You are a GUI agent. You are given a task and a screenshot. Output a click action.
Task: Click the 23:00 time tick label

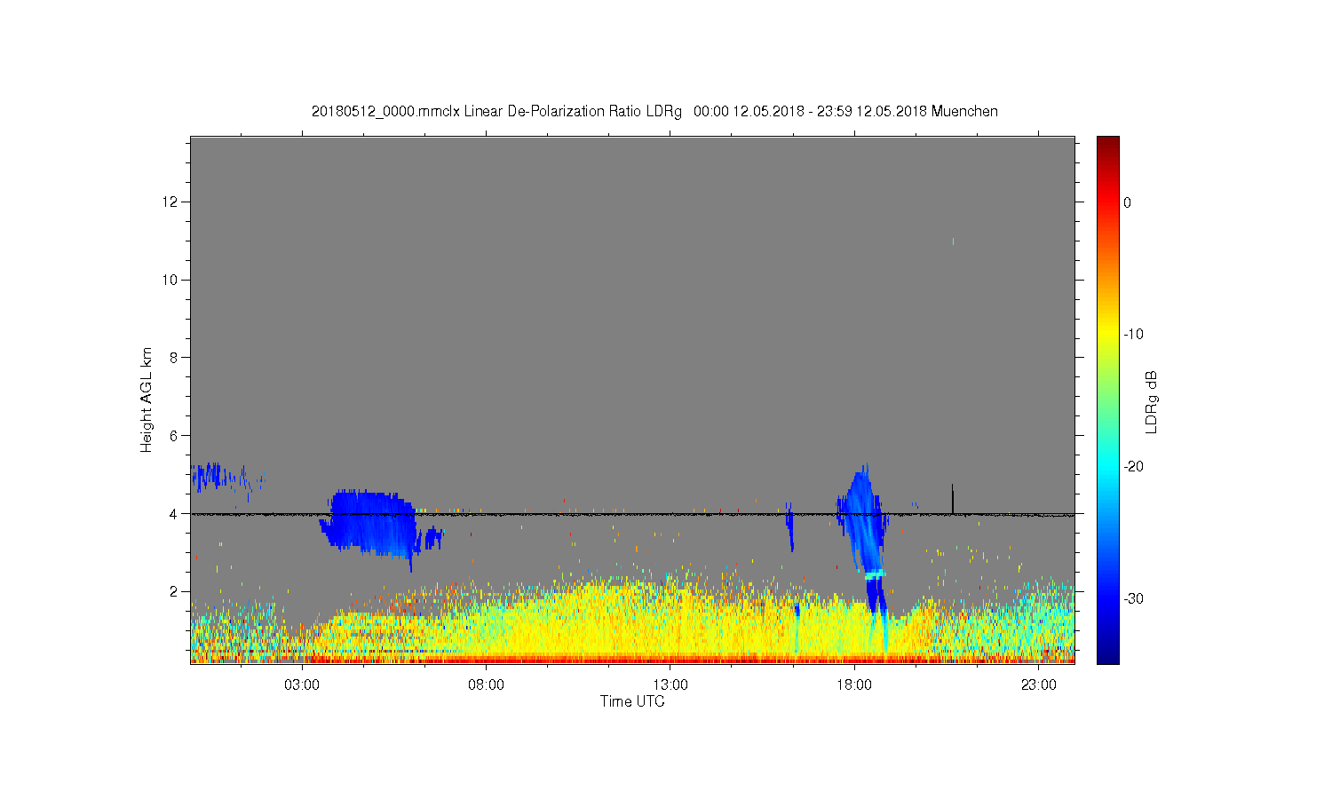click(1038, 685)
